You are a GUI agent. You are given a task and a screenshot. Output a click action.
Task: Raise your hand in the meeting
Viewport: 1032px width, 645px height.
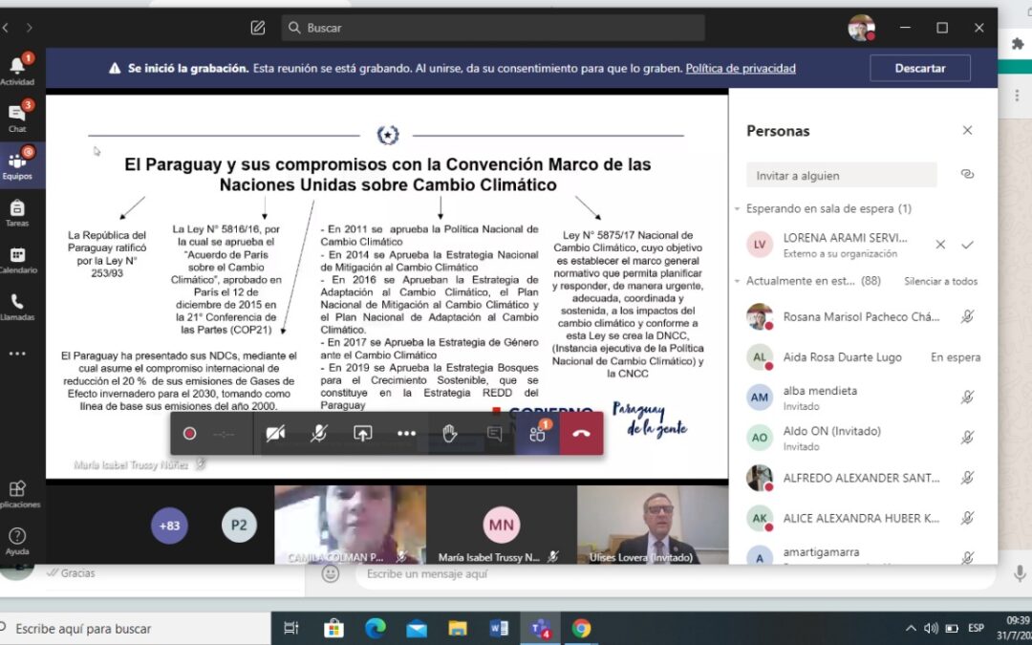pos(449,433)
